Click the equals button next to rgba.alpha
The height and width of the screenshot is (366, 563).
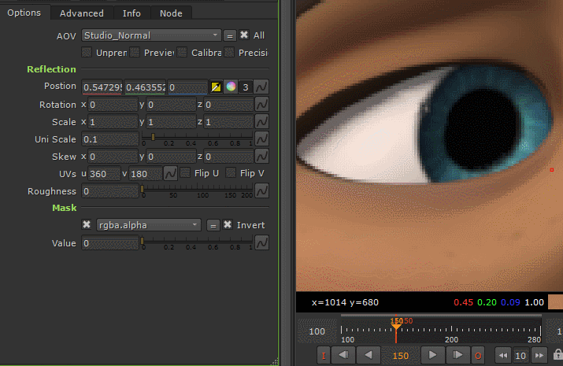213,225
